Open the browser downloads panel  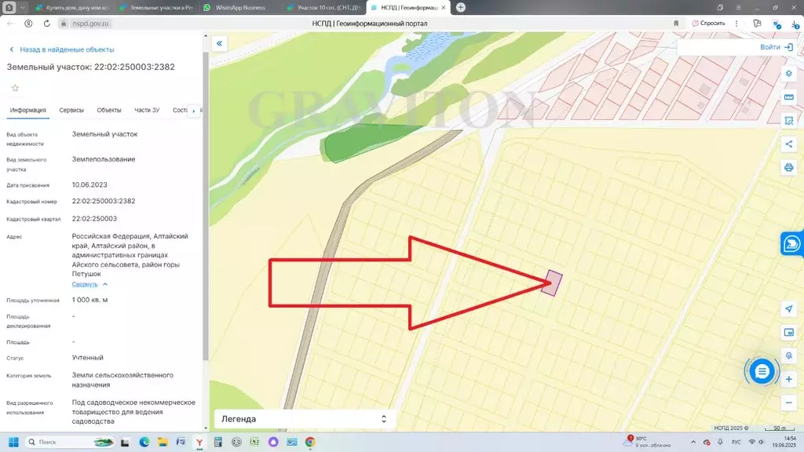(795, 24)
